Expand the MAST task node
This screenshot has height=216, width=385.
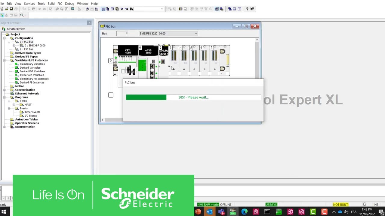pos(14,105)
